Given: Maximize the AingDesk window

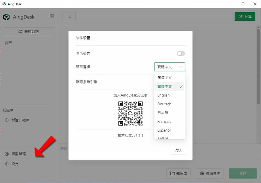Looking at the screenshot, I should tap(243, 4).
